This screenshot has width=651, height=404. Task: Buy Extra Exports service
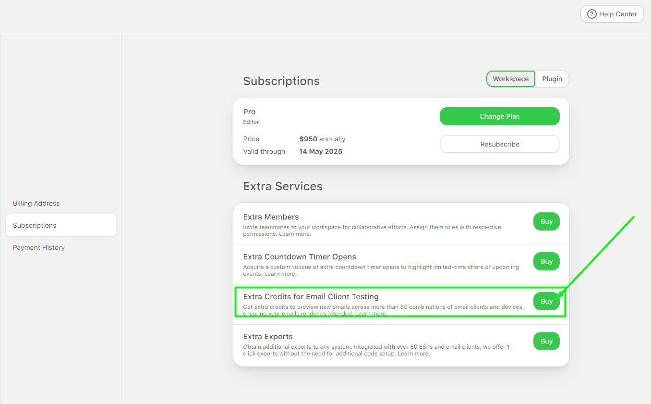pos(546,341)
